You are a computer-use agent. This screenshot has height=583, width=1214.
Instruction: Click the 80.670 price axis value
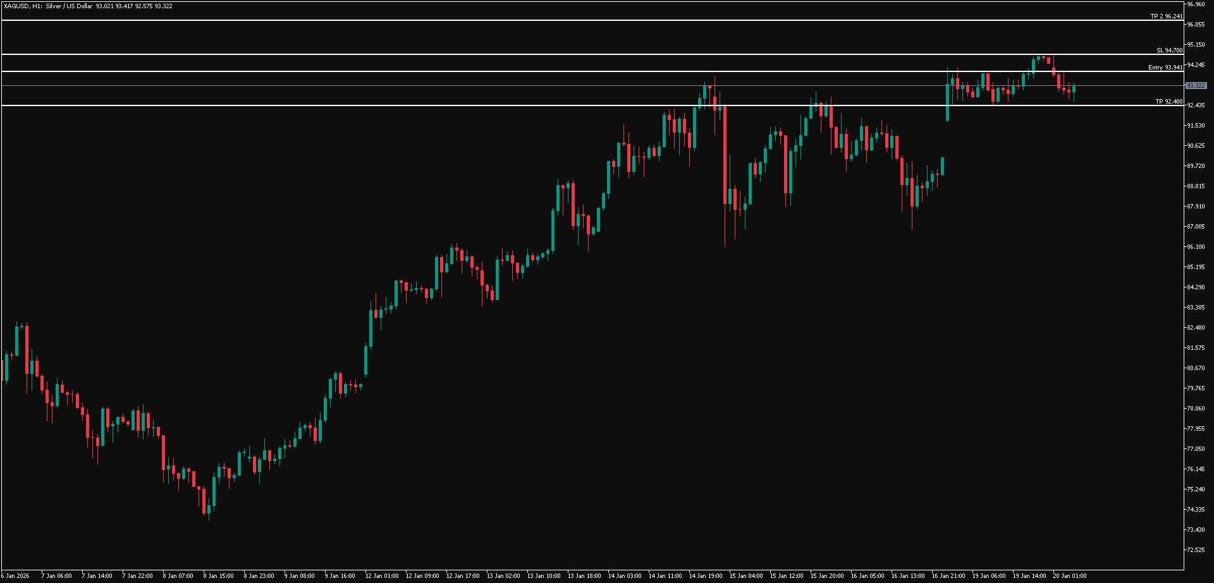click(x=1196, y=368)
